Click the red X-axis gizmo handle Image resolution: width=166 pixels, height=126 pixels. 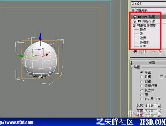tap(47, 54)
